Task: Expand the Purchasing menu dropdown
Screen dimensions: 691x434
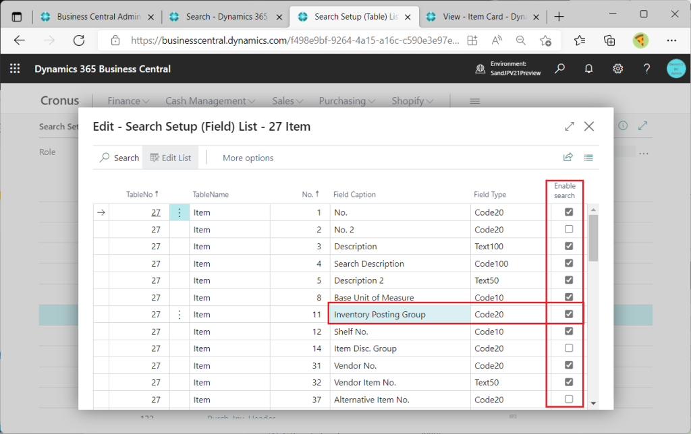Action: coord(347,101)
